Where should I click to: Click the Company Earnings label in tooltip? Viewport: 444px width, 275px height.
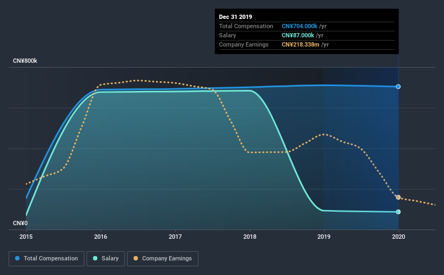point(243,44)
